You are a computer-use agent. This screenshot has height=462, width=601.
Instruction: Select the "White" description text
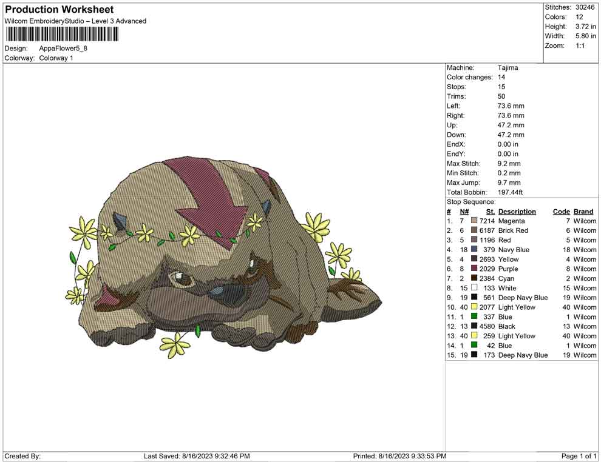tap(507, 288)
